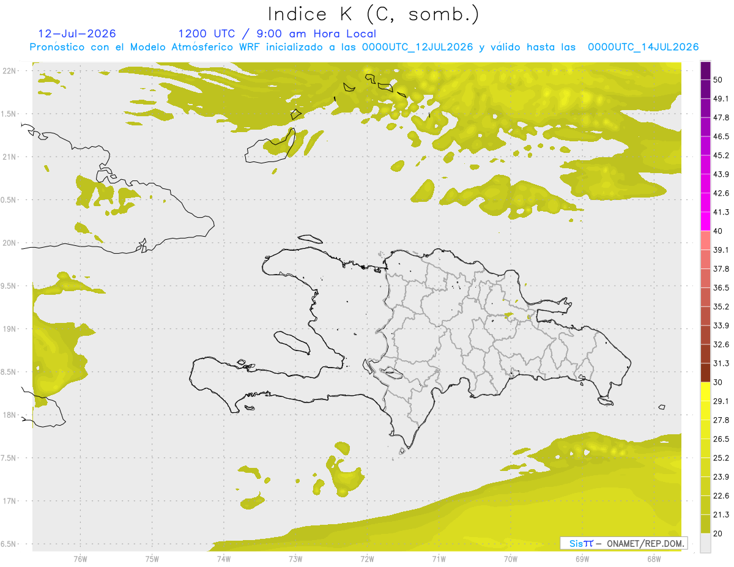734x567 pixels.
Task: Click the legend value '29.1'
Action: (x=721, y=401)
